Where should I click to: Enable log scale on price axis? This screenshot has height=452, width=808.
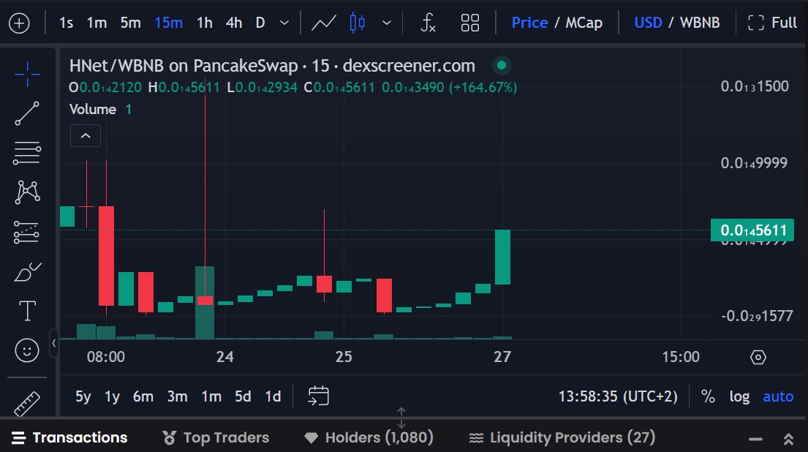click(x=739, y=396)
